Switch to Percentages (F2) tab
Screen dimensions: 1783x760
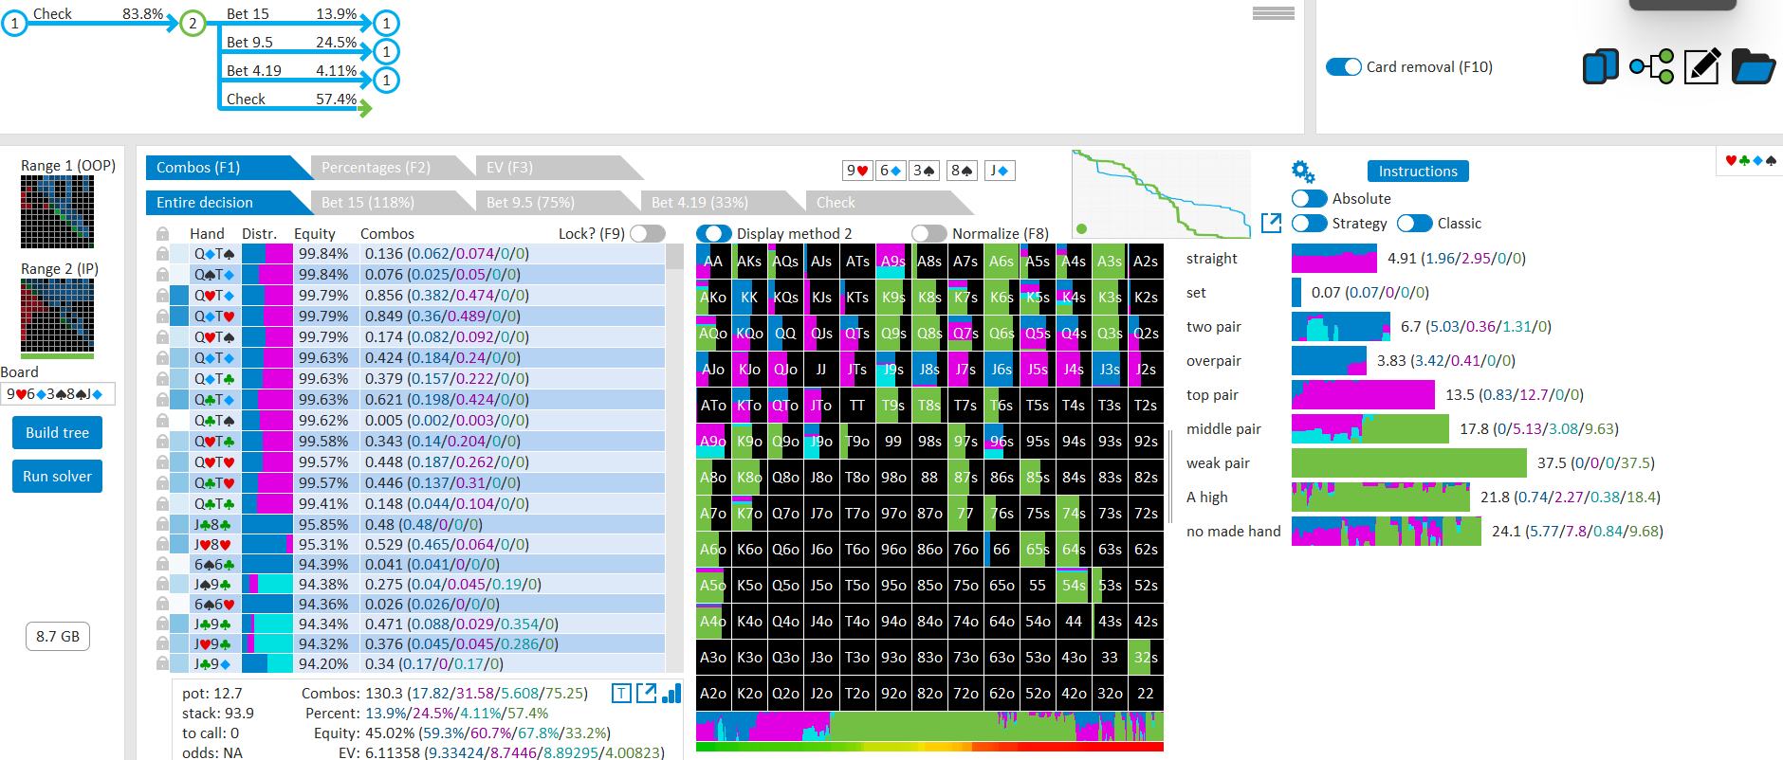point(393,168)
